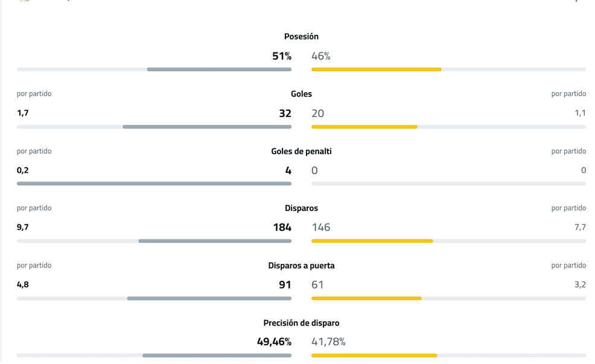Image resolution: width=595 pixels, height=364 pixels.
Task: Click the gray penalty goals bar
Action: click(154, 184)
